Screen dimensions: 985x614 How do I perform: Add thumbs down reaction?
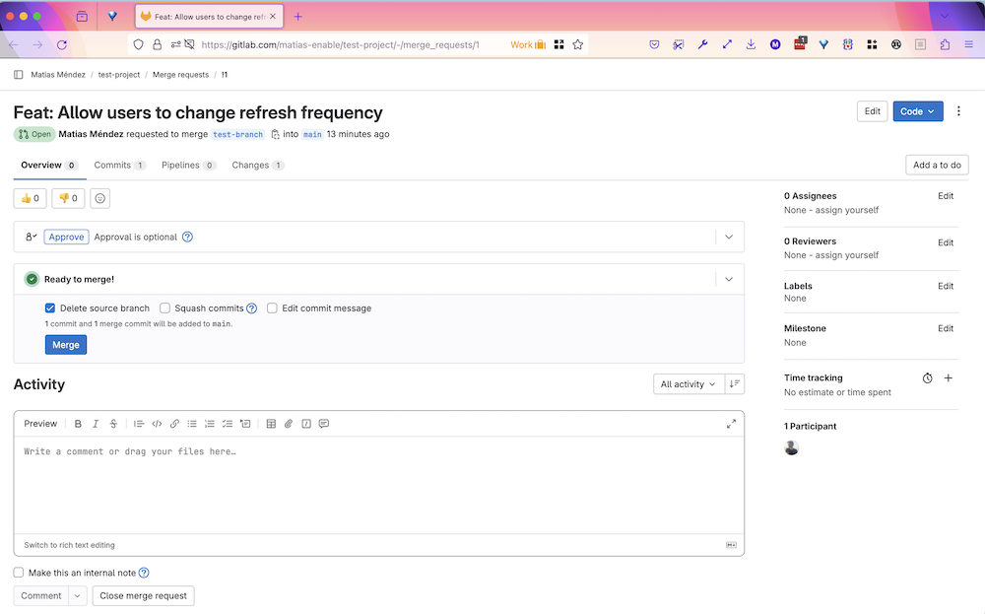tap(68, 199)
